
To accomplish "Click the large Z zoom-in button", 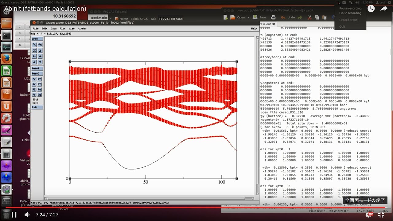I will (34, 51).
